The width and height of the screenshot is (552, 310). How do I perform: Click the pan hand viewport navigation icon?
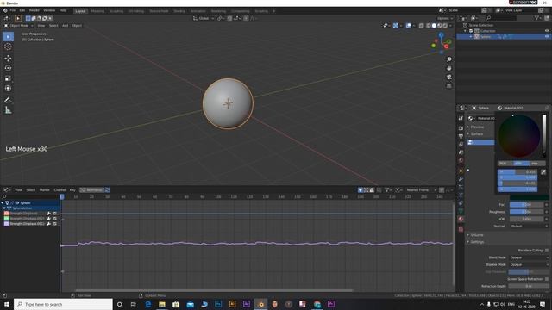pos(448,68)
